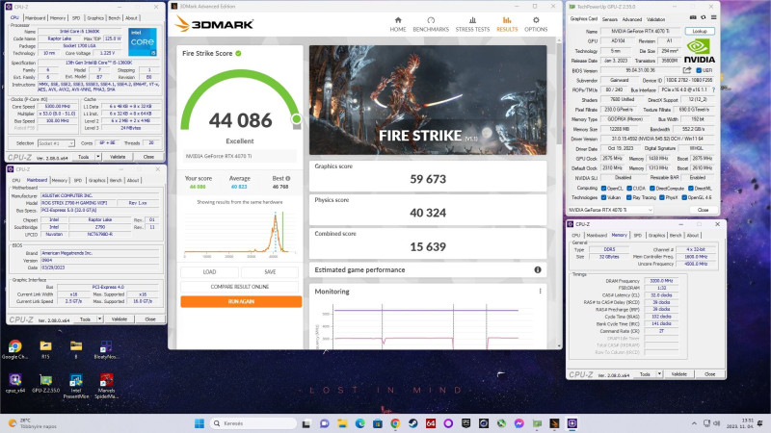
Task: Open the 3DMark RESULTS section
Action: click(x=507, y=24)
